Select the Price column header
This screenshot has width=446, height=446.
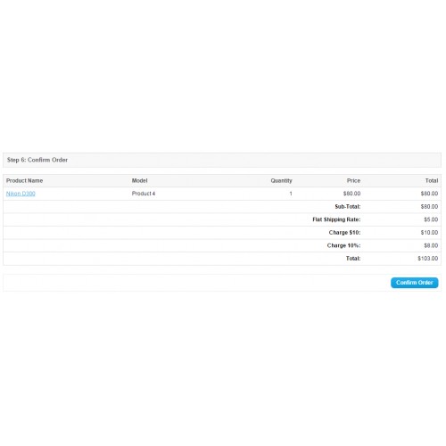click(x=353, y=180)
